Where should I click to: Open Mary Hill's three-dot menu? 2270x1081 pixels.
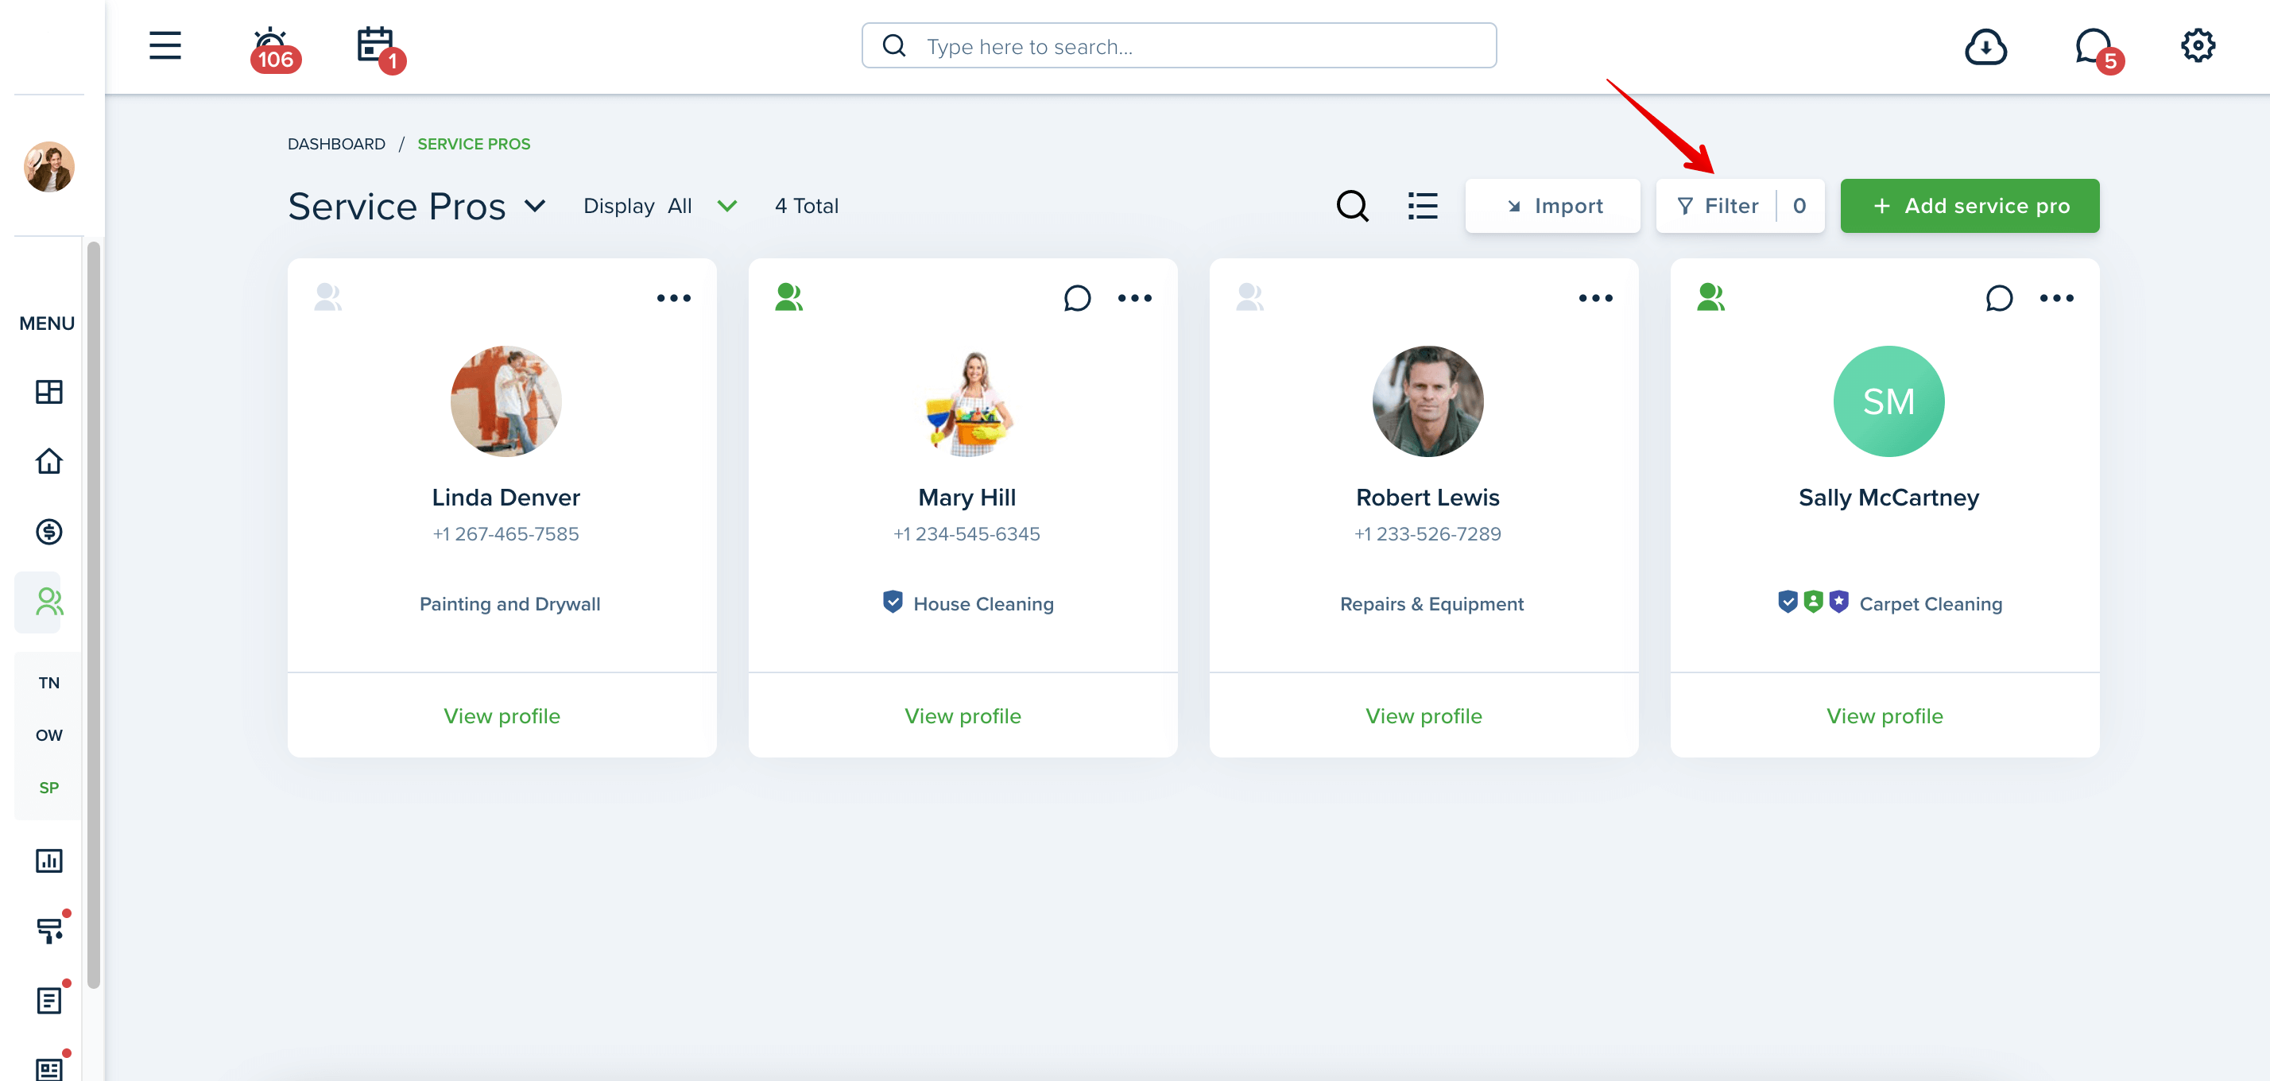coord(1134,299)
